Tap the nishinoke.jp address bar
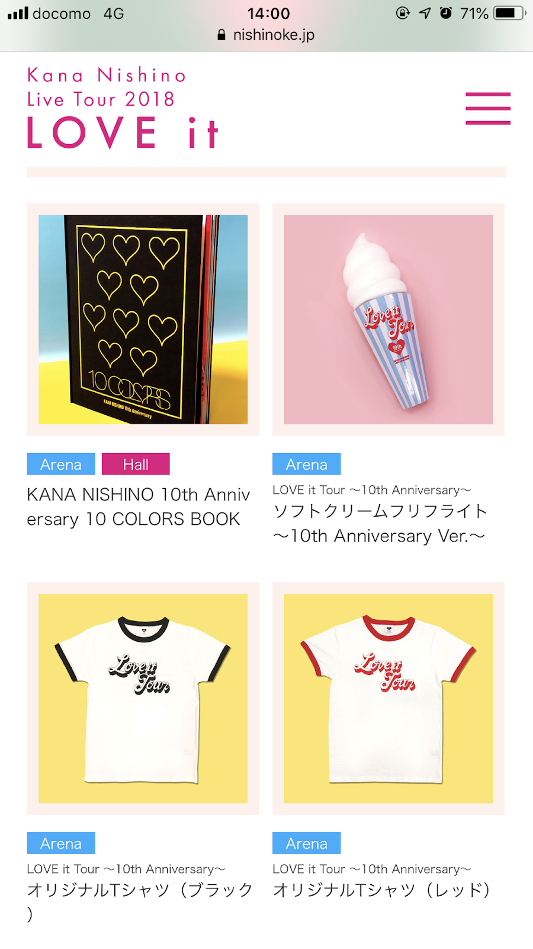The height and width of the screenshot is (949, 533). [x=266, y=35]
